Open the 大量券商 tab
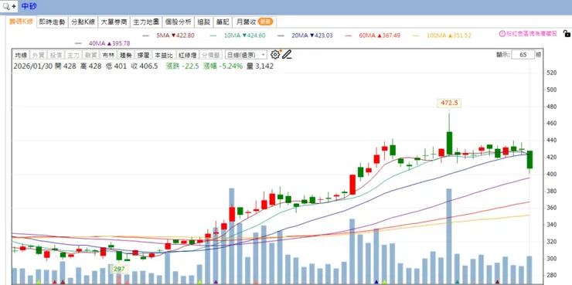This screenshot has width=572, height=285. tap(114, 22)
